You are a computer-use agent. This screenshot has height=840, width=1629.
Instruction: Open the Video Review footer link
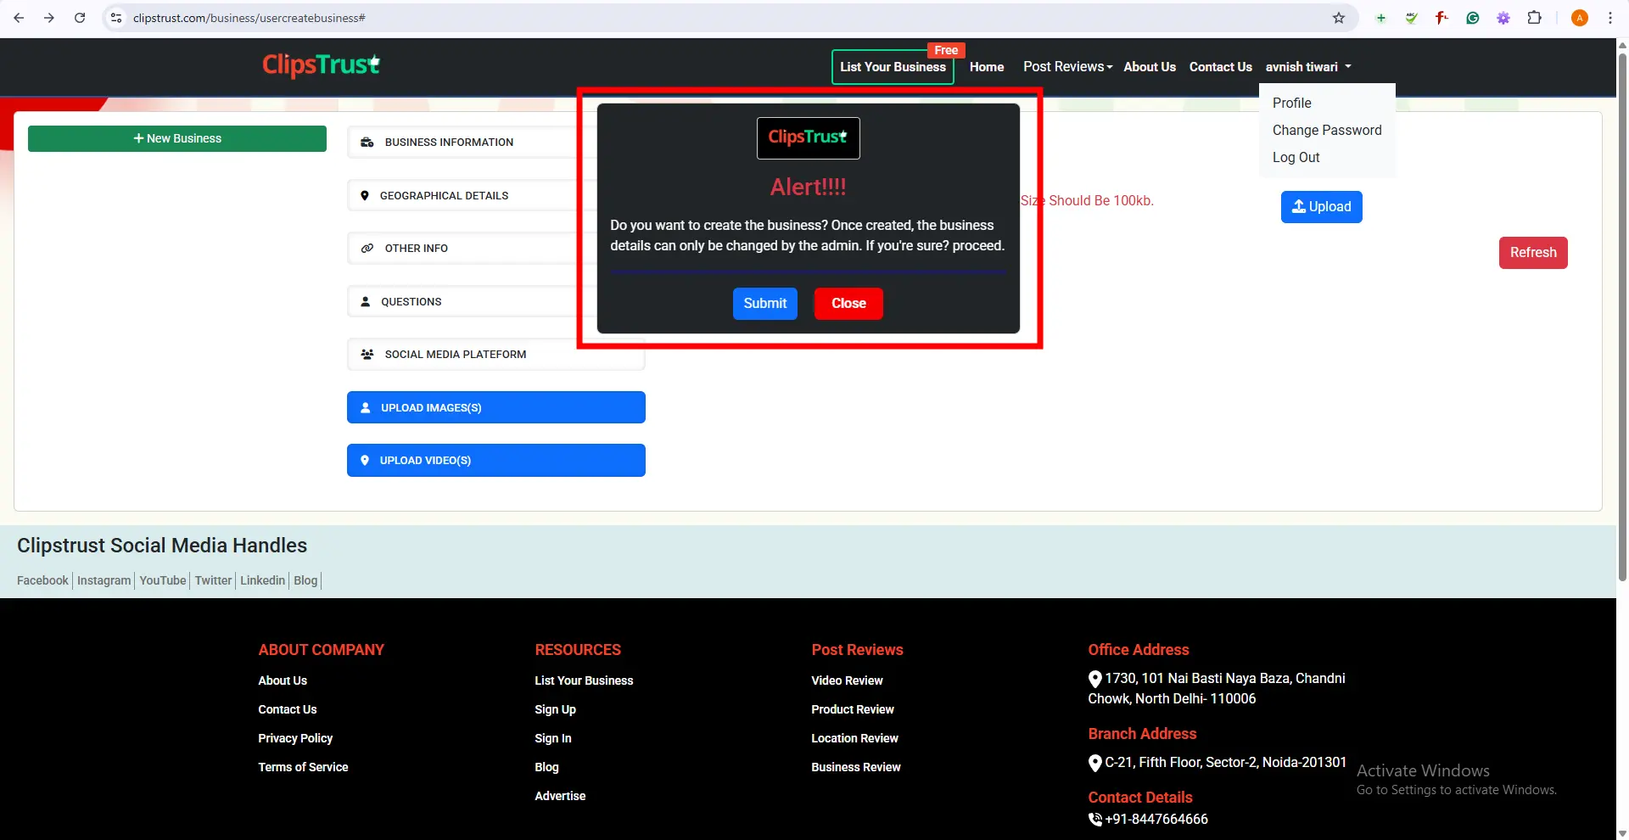coord(847,680)
